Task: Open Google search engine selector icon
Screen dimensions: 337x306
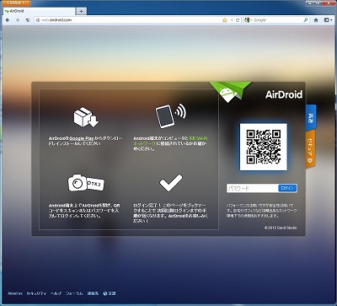Action: tap(248, 20)
